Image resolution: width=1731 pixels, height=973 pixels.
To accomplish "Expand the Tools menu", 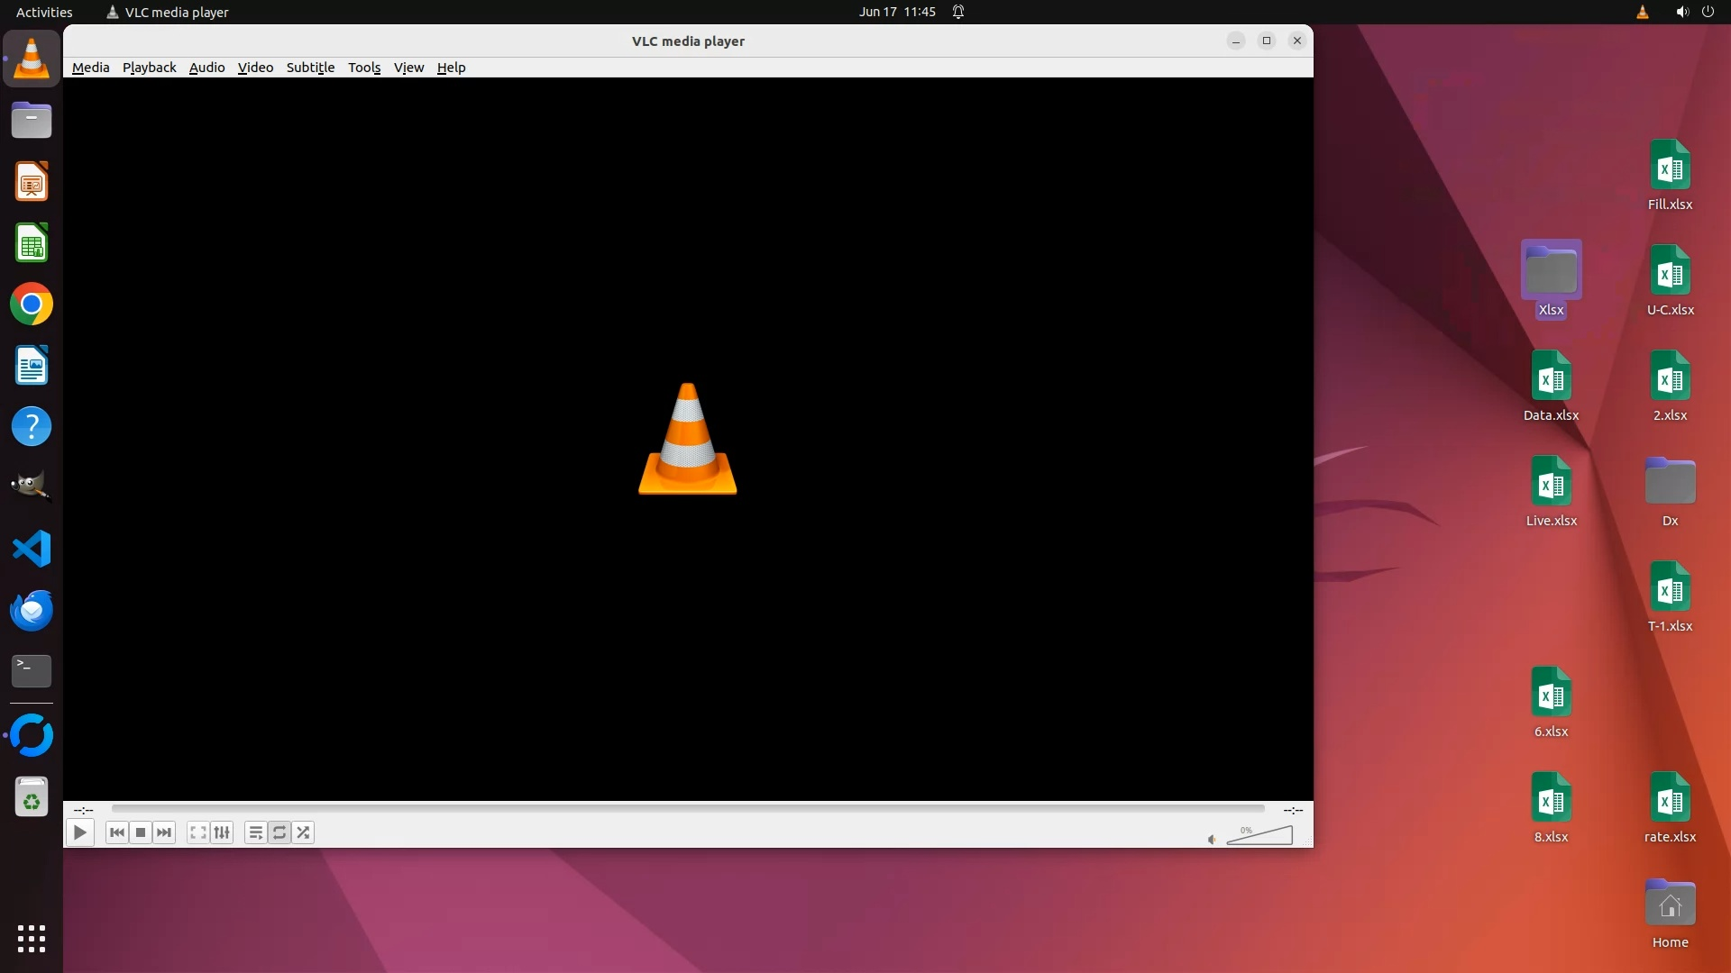I will pos(364,68).
